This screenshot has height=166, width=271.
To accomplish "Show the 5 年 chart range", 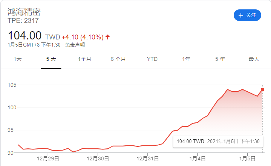I will point(220,59).
